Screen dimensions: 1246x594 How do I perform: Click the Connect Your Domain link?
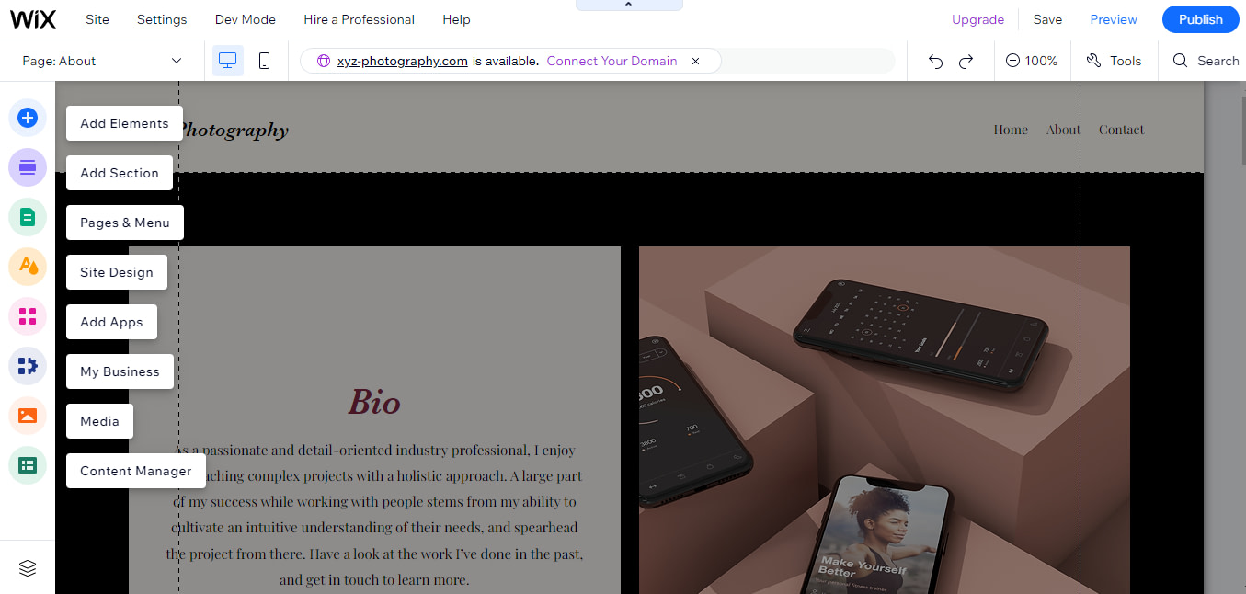click(612, 61)
